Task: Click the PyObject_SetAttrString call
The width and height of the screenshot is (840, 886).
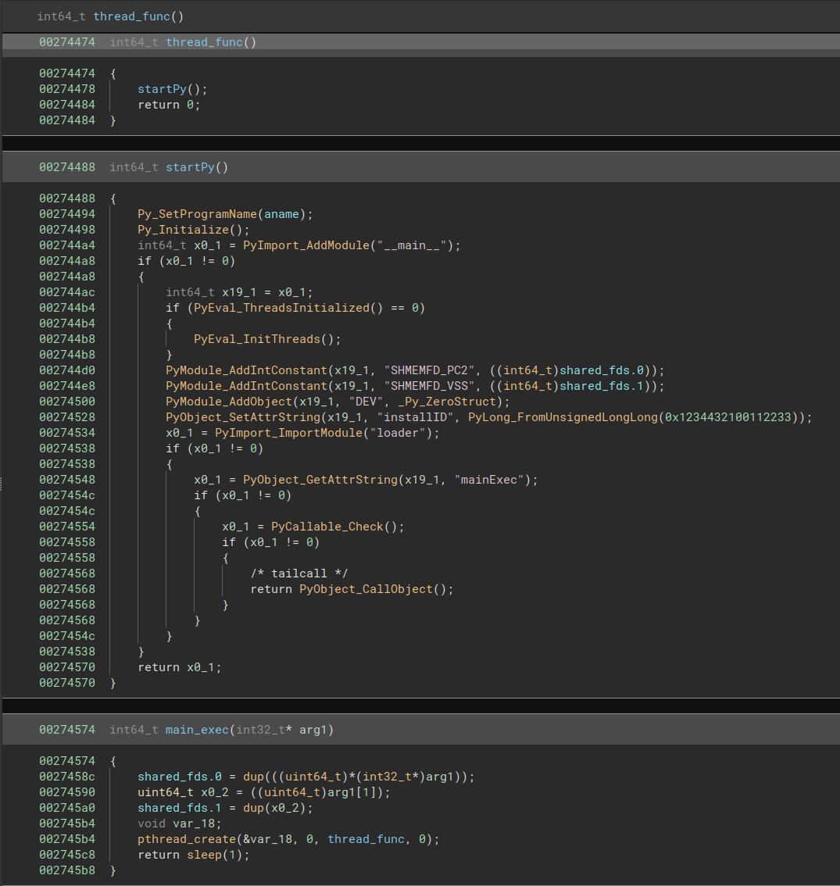Action: [x=243, y=417]
